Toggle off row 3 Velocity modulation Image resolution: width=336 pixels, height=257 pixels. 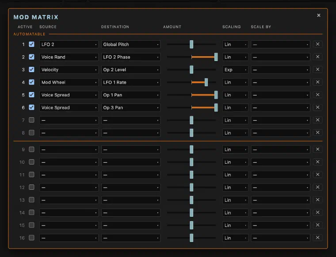31,69
